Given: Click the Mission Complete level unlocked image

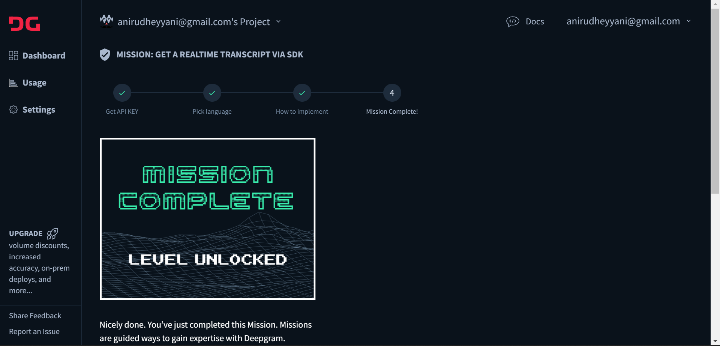Looking at the screenshot, I should (208, 219).
